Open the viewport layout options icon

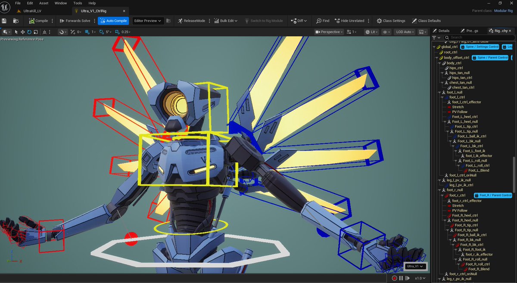tap(422, 32)
